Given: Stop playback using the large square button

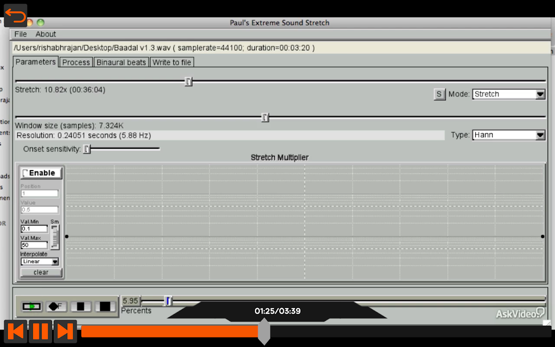Looking at the screenshot, I should 105,307.
